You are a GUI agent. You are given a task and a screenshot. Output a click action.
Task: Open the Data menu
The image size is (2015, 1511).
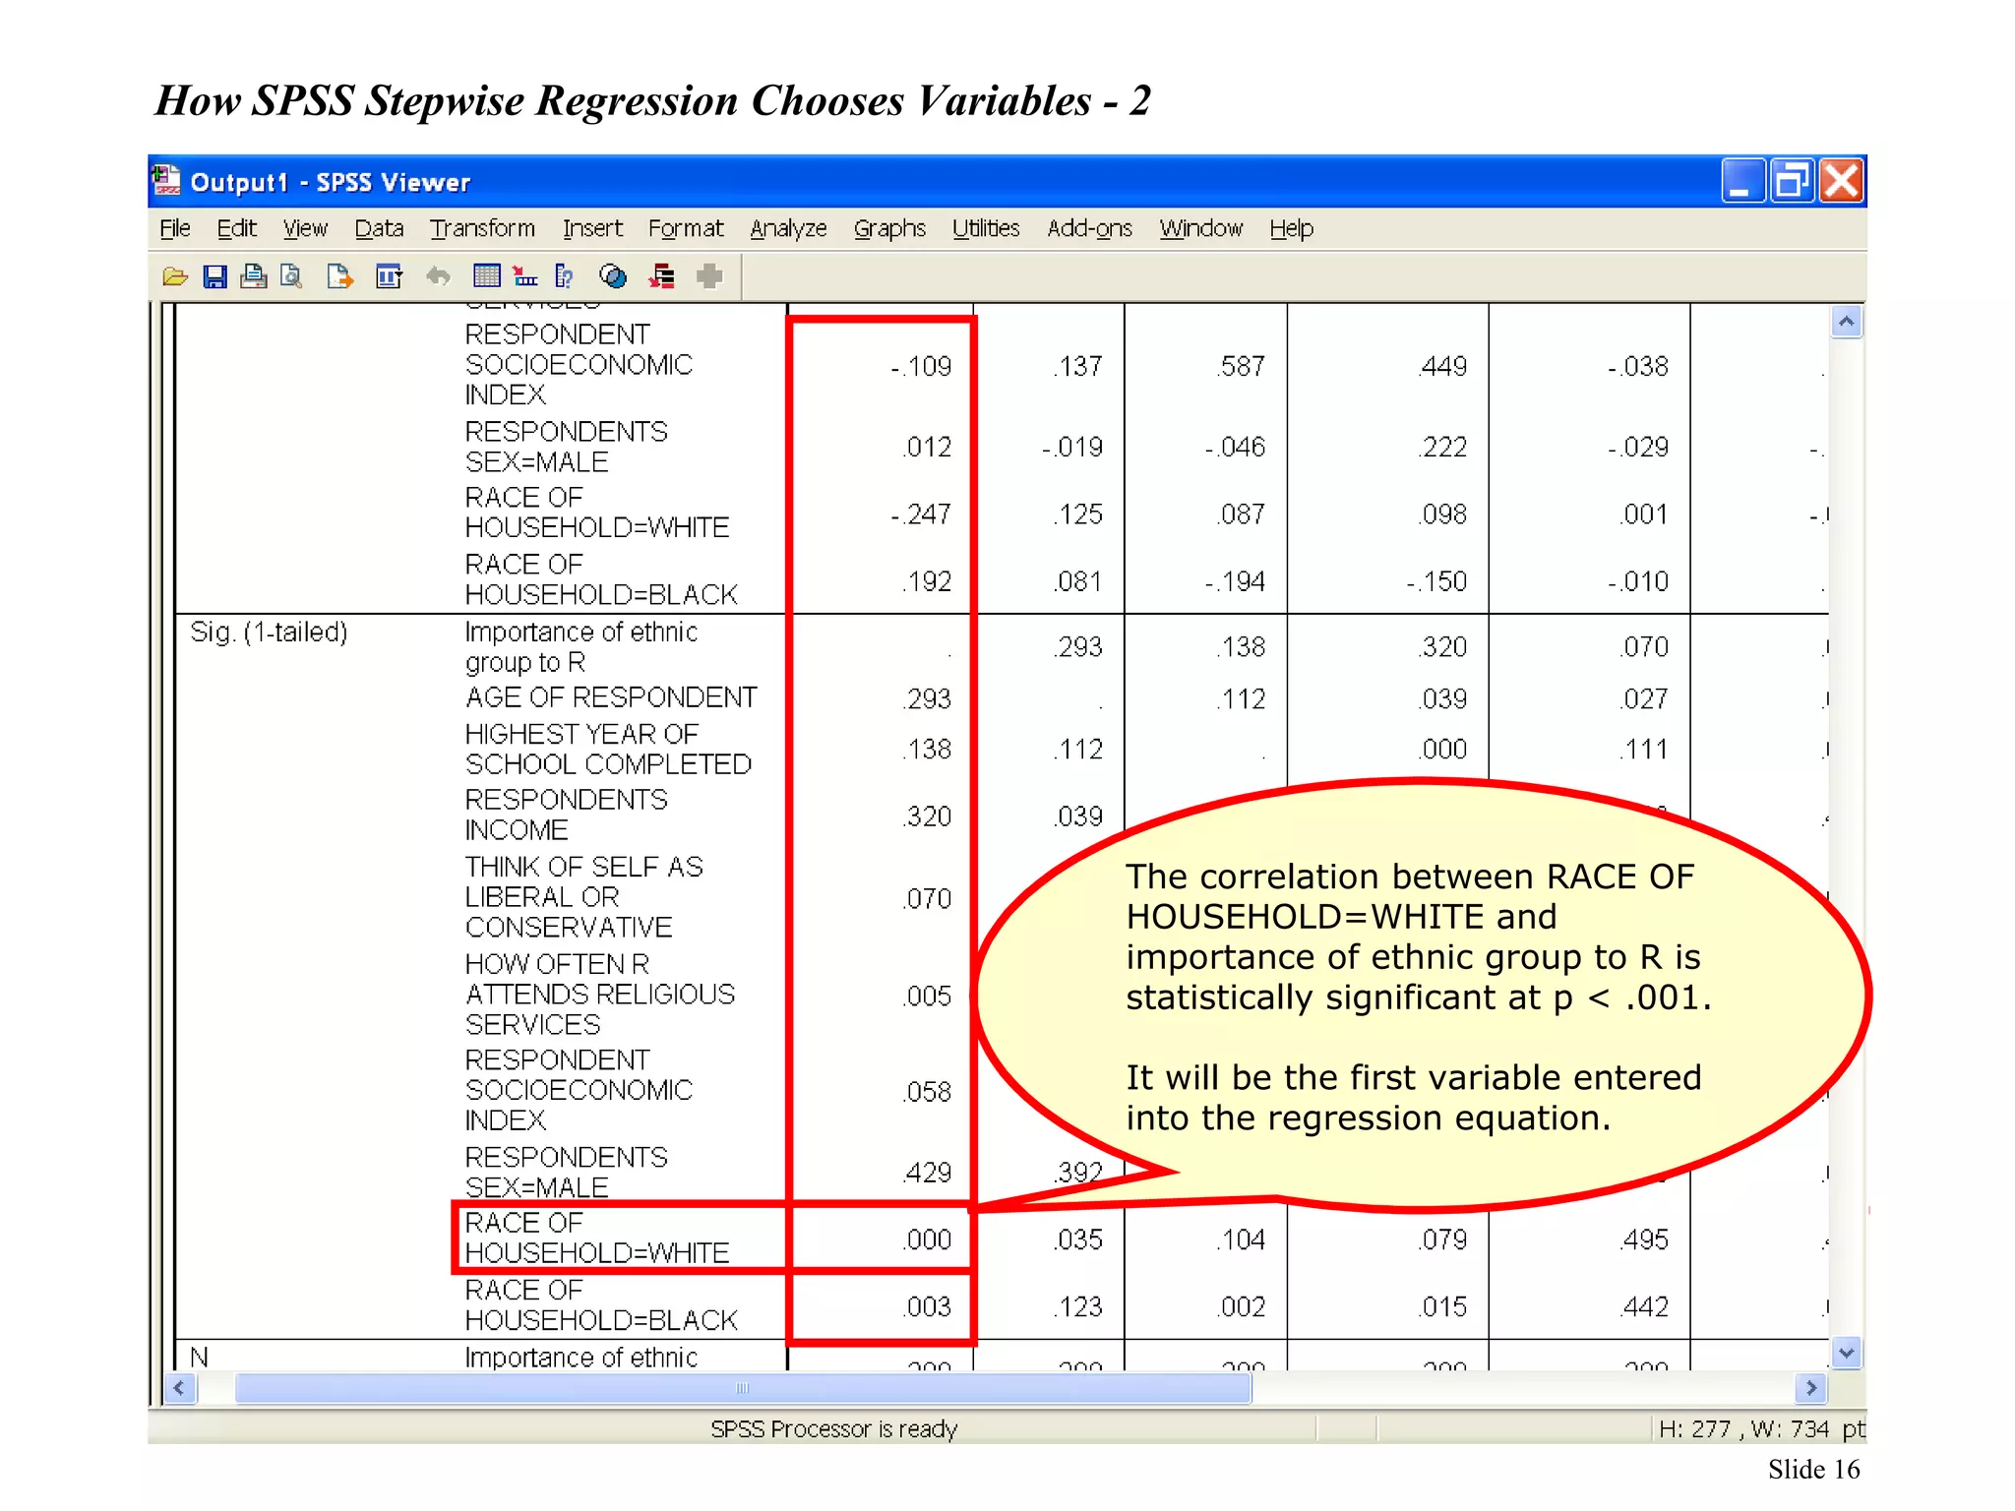point(380,228)
